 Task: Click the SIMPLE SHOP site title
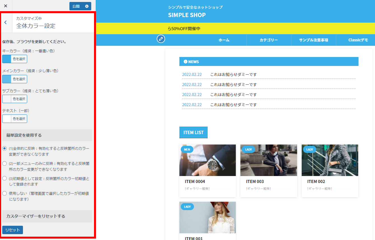coord(187,15)
